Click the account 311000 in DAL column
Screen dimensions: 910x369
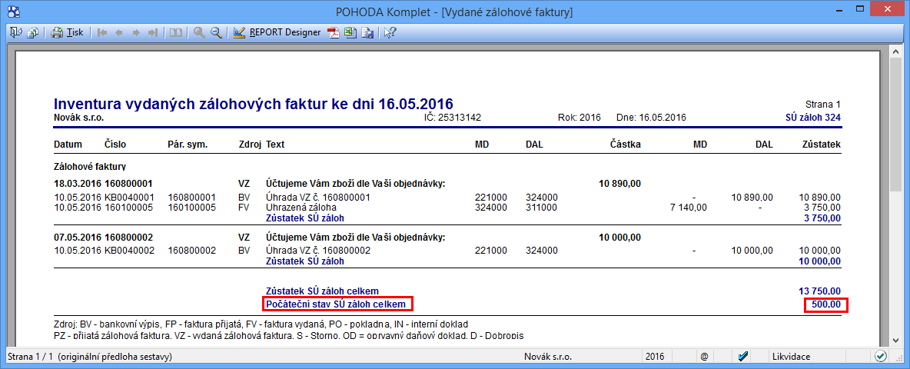coord(542,207)
